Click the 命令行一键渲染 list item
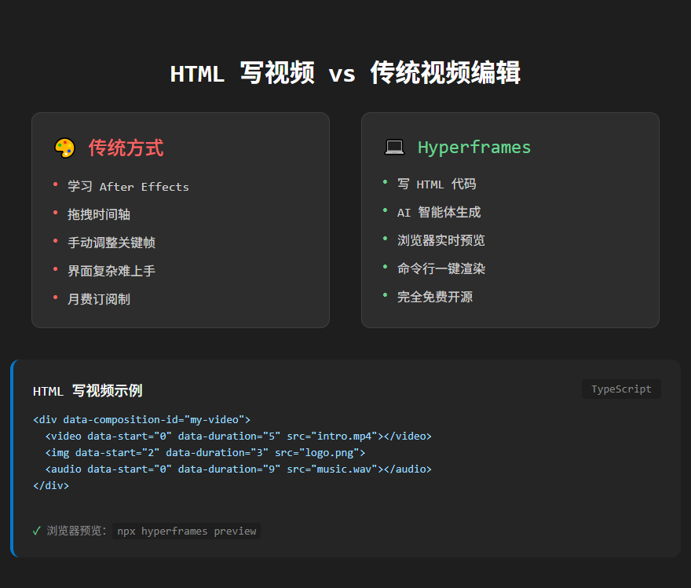 [x=441, y=268]
